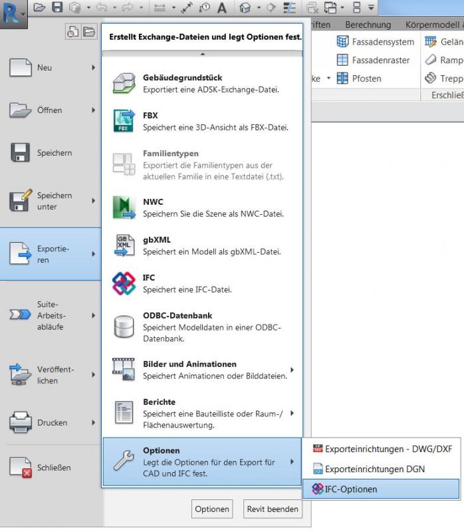Viewport: 464px width, 532px height.
Task: Choose the IFC export icon
Action: point(124,283)
